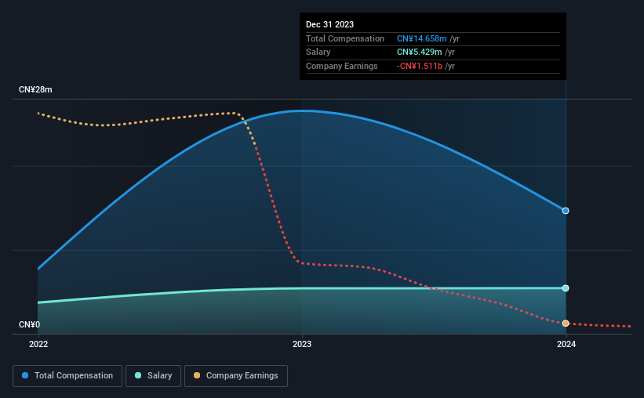Toggle the Company Earnings legend button

click(x=236, y=376)
